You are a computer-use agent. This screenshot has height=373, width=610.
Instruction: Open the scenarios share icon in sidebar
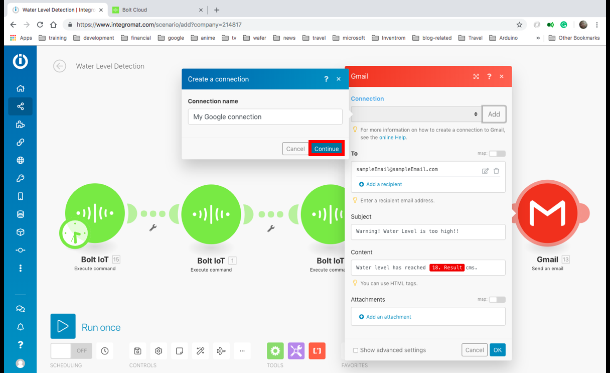[x=21, y=106]
